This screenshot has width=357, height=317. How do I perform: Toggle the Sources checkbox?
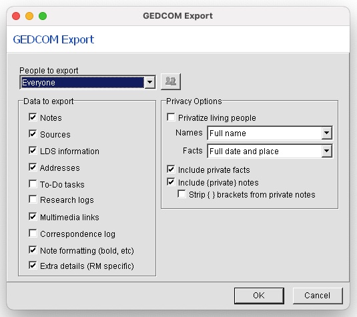tap(33, 134)
